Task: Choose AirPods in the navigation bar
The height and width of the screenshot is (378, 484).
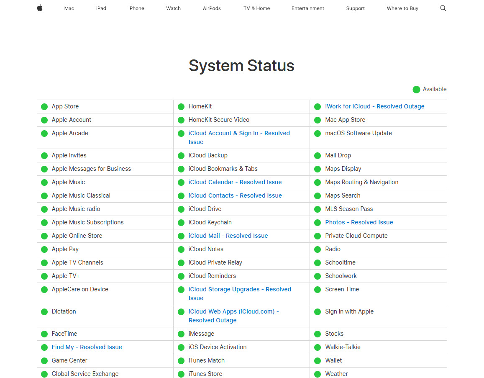Action: 212,8
